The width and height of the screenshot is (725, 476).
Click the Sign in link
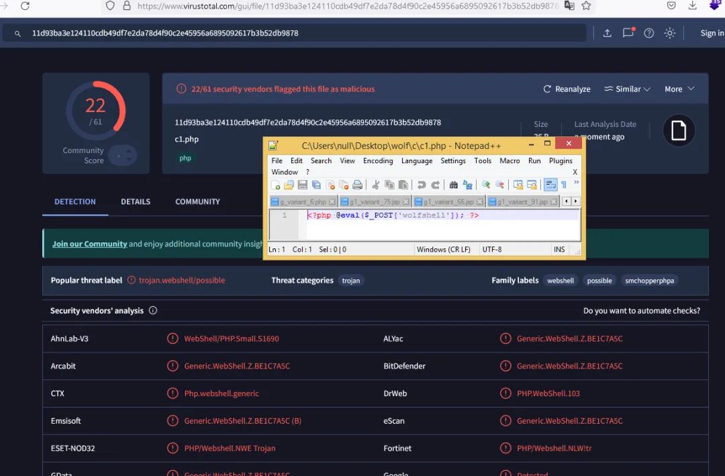pyautogui.click(x=712, y=33)
